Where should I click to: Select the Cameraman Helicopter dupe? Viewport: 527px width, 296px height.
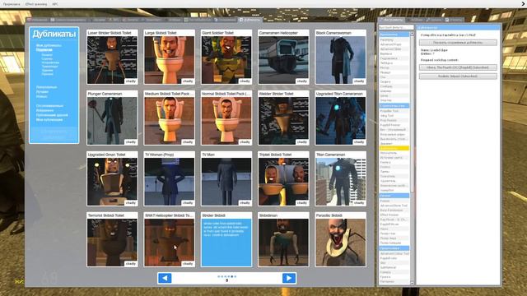click(x=283, y=57)
